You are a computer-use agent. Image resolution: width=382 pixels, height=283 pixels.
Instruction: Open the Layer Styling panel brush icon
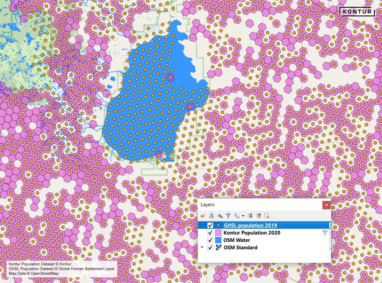tap(203, 216)
